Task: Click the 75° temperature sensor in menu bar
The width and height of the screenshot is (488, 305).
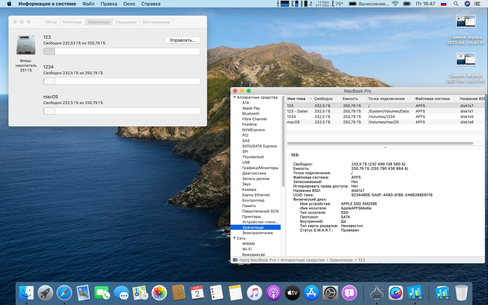Action: point(338,4)
